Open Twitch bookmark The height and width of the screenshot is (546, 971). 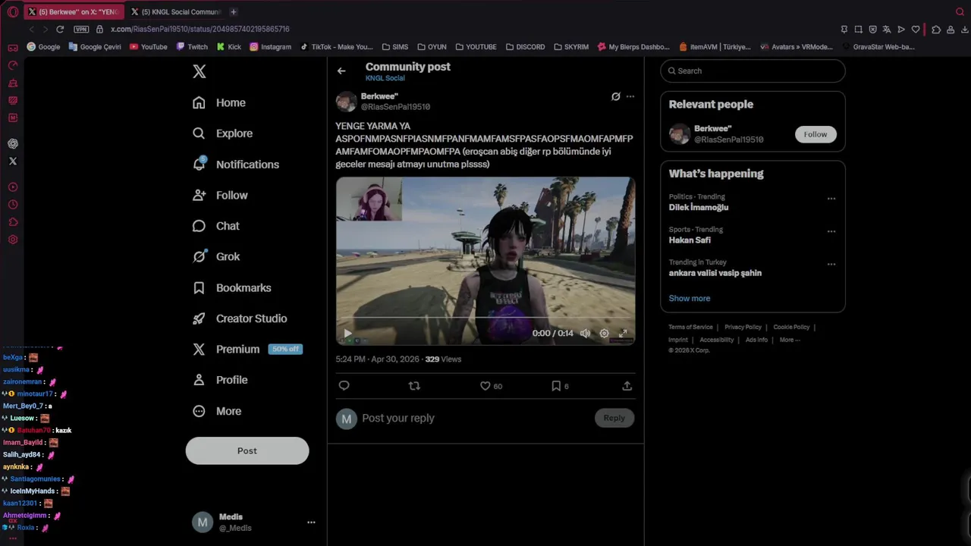[x=192, y=46]
